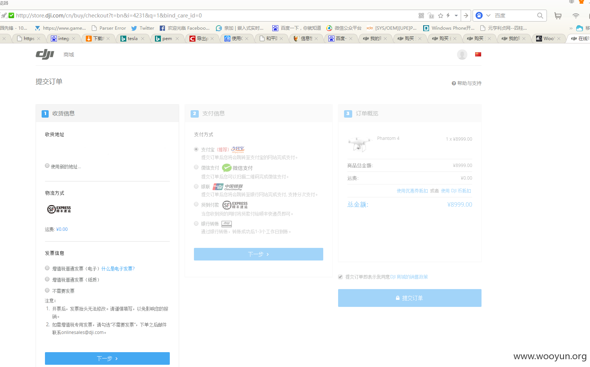Image resolution: width=590 pixels, height=367 pixels.
Task: Click 使用 DJI 币抵扣 link
Action: 456,191
